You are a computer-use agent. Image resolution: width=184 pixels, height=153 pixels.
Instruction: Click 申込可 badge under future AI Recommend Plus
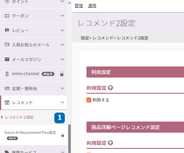pos(12,138)
